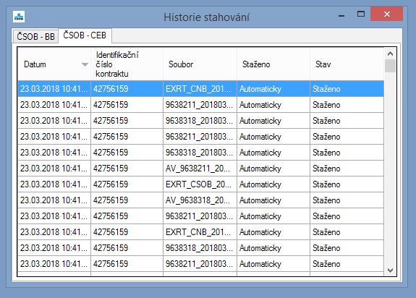
Task: Click scrollbar down arrow
Action: click(390, 271)
